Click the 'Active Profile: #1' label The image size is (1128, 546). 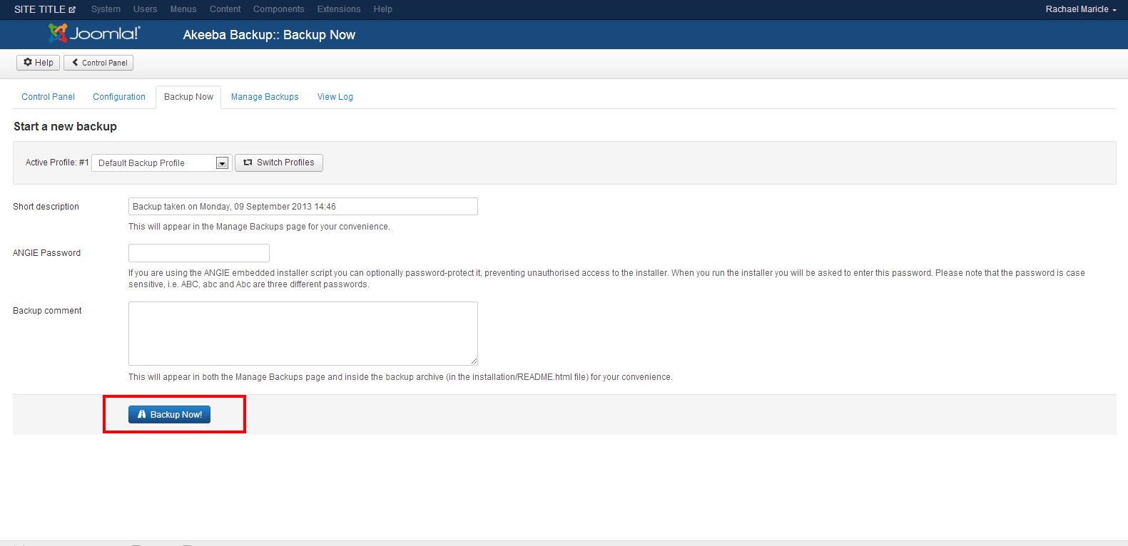pos(57,163)
